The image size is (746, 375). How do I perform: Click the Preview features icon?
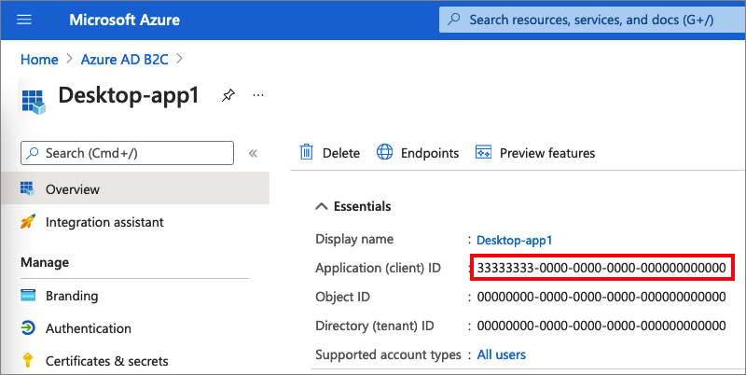coord(483,153)
